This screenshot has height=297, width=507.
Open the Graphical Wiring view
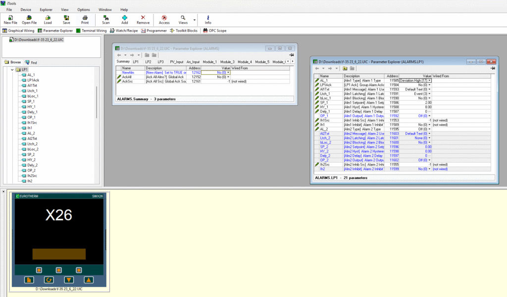click(18, 31)
